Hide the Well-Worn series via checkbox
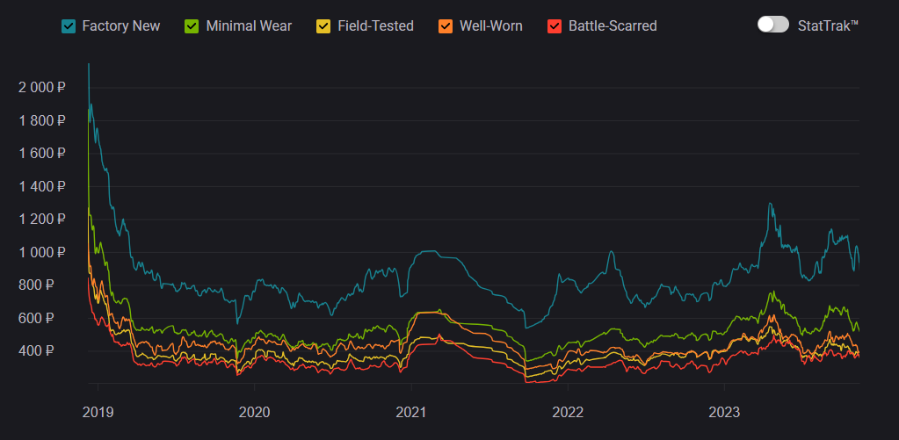This screenshot has height=440, width=899. (x=446, y=26)
